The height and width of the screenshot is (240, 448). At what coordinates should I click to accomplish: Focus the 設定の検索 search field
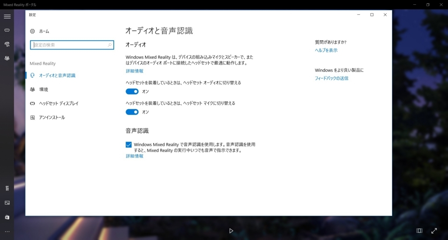point(72,45)
